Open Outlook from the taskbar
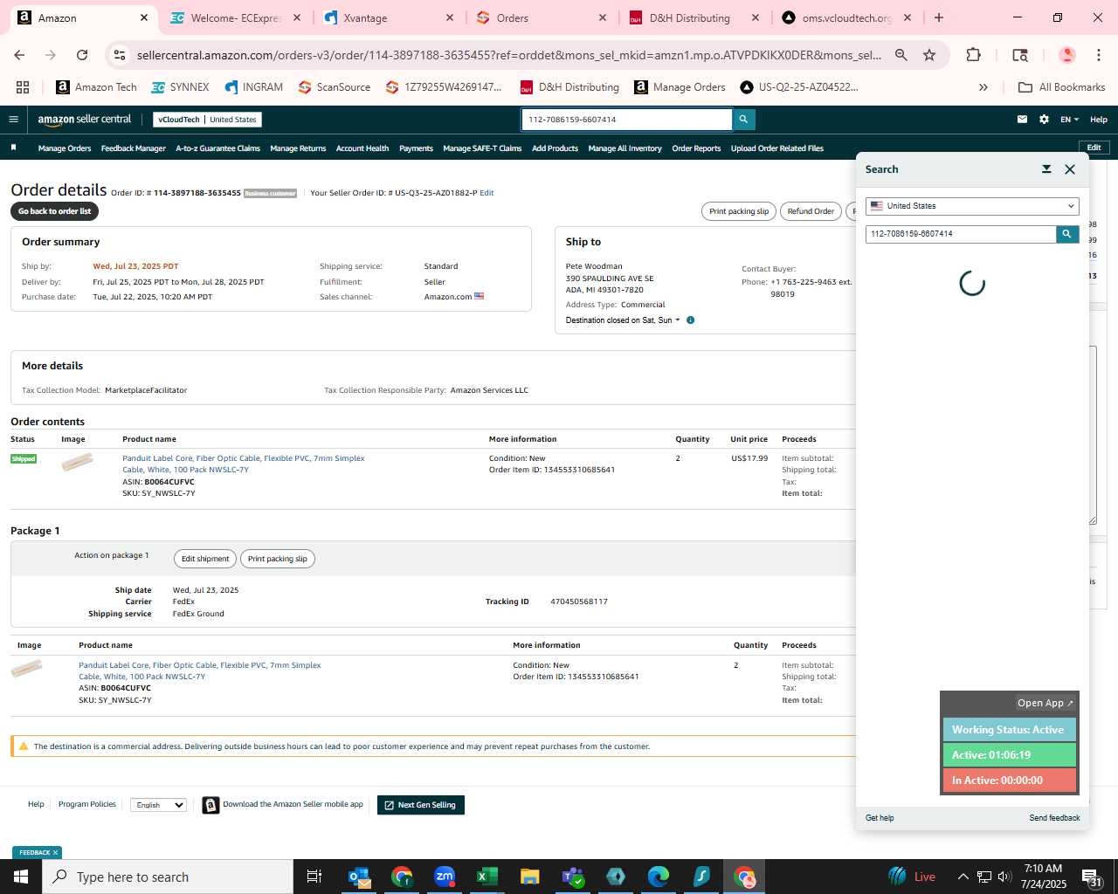The height and width of the screenshot is (894, 1118). [x=359, y=877]
